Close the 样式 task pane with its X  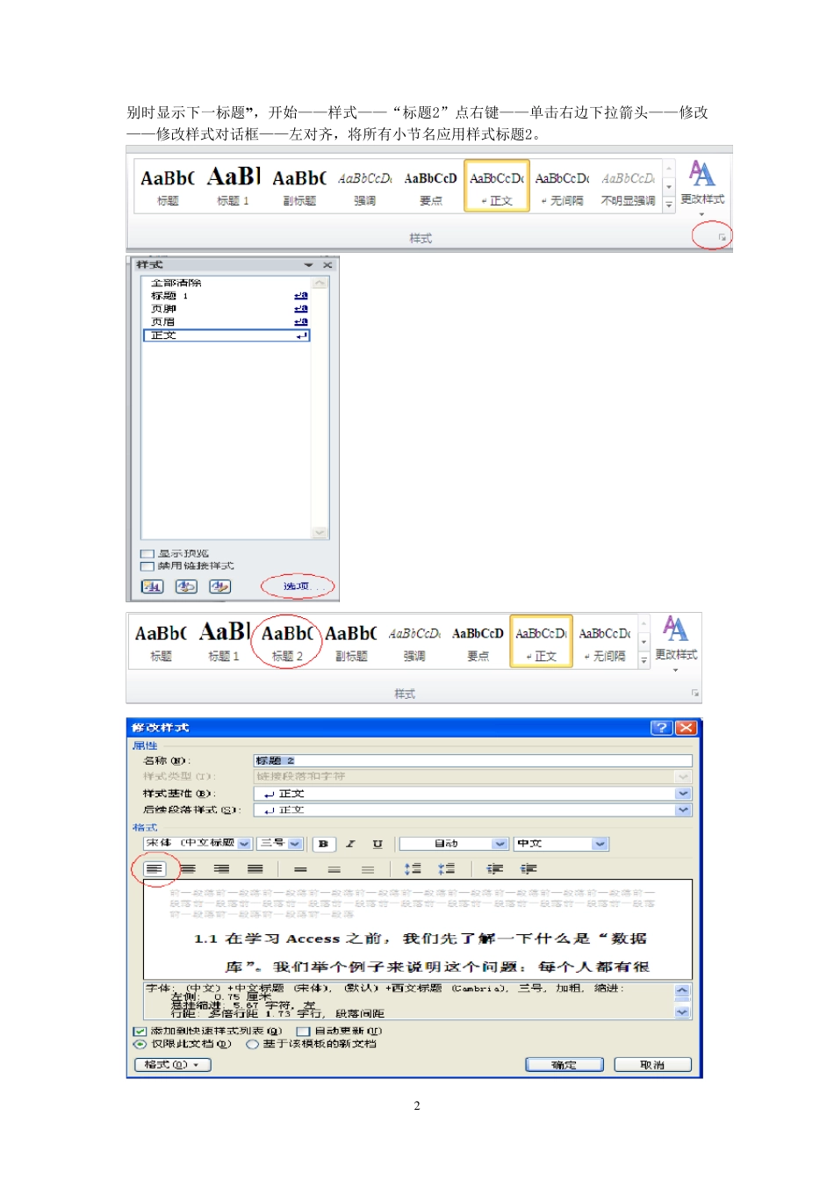coord(327,264)
